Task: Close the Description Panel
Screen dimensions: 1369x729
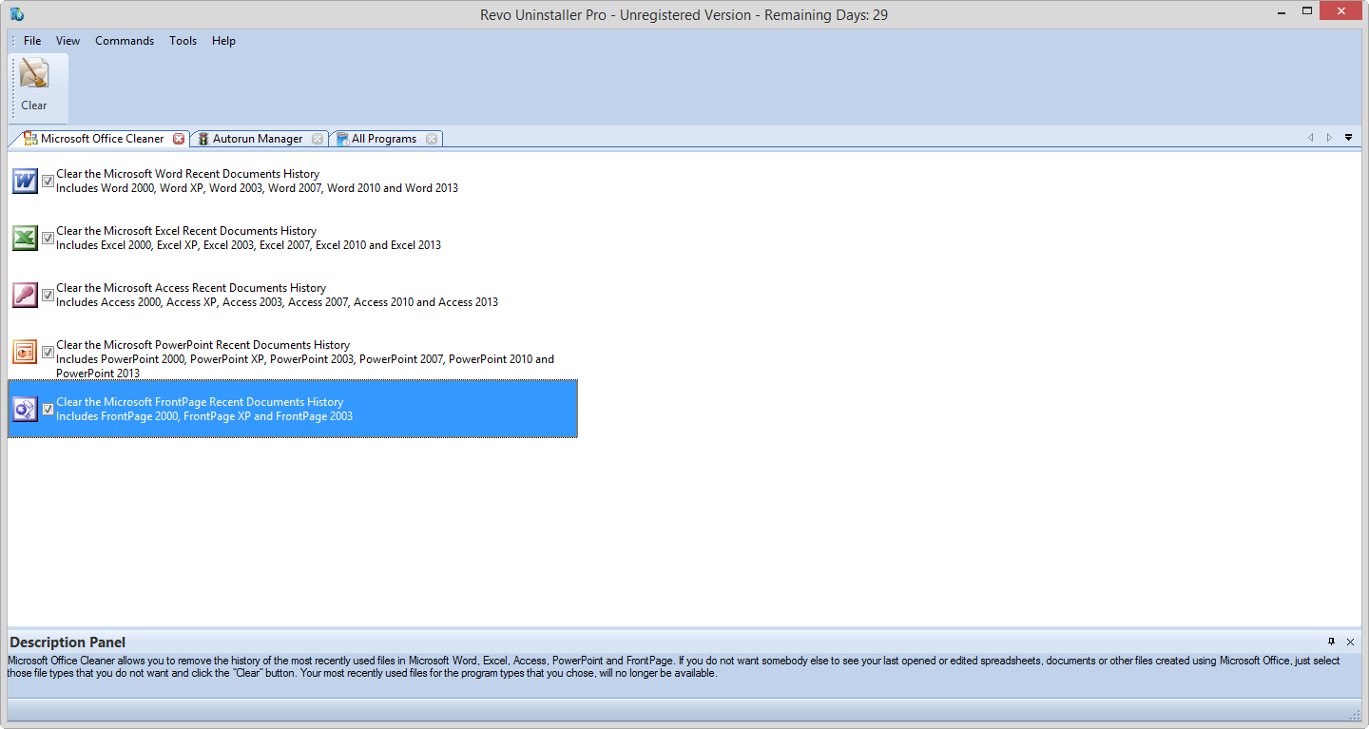Action: click(1350, 643)
